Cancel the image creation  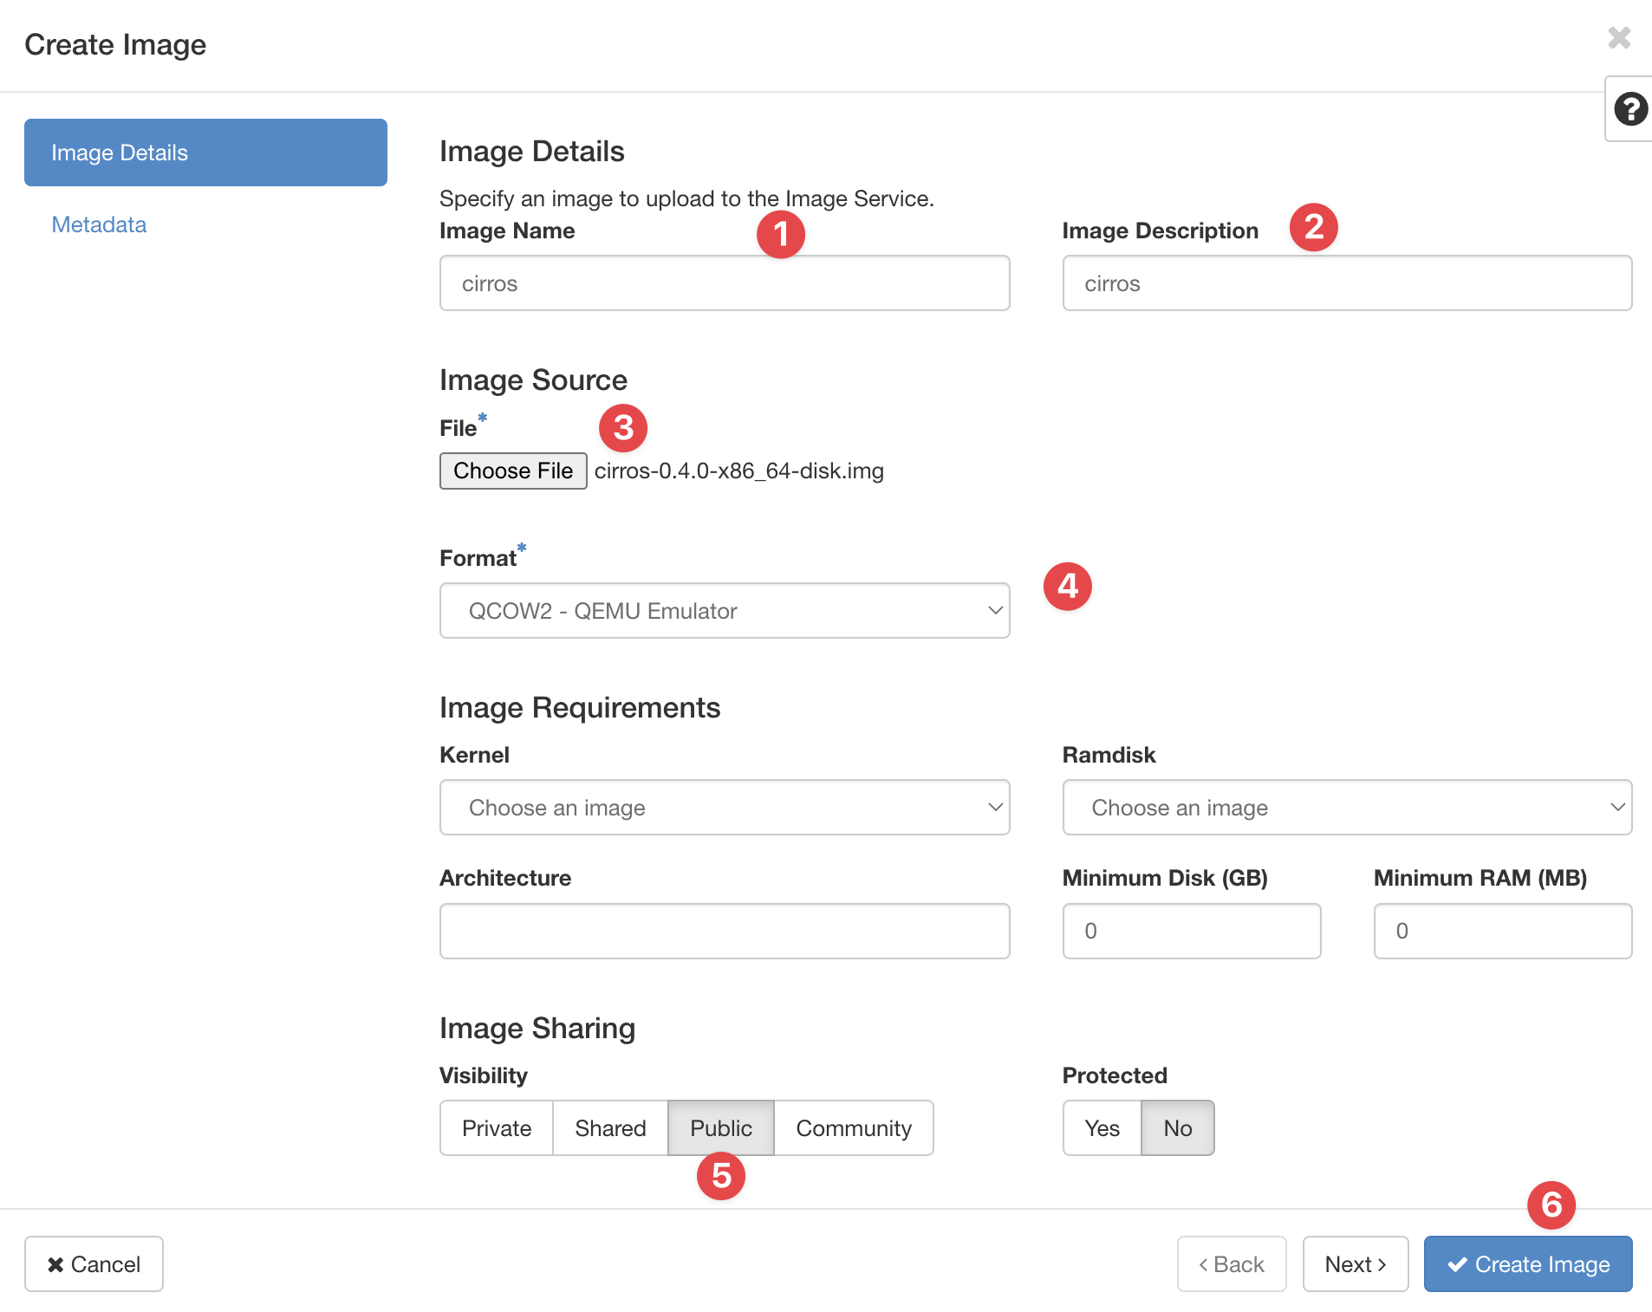[93, 1263]
